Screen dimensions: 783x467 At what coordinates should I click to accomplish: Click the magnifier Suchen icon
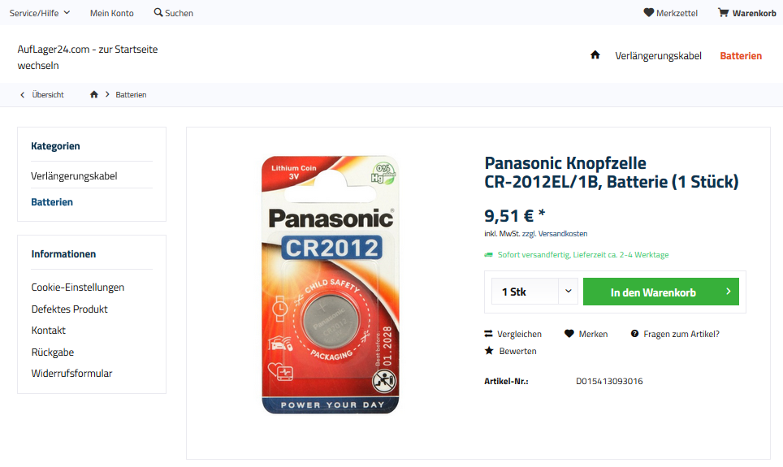(158, 12)
